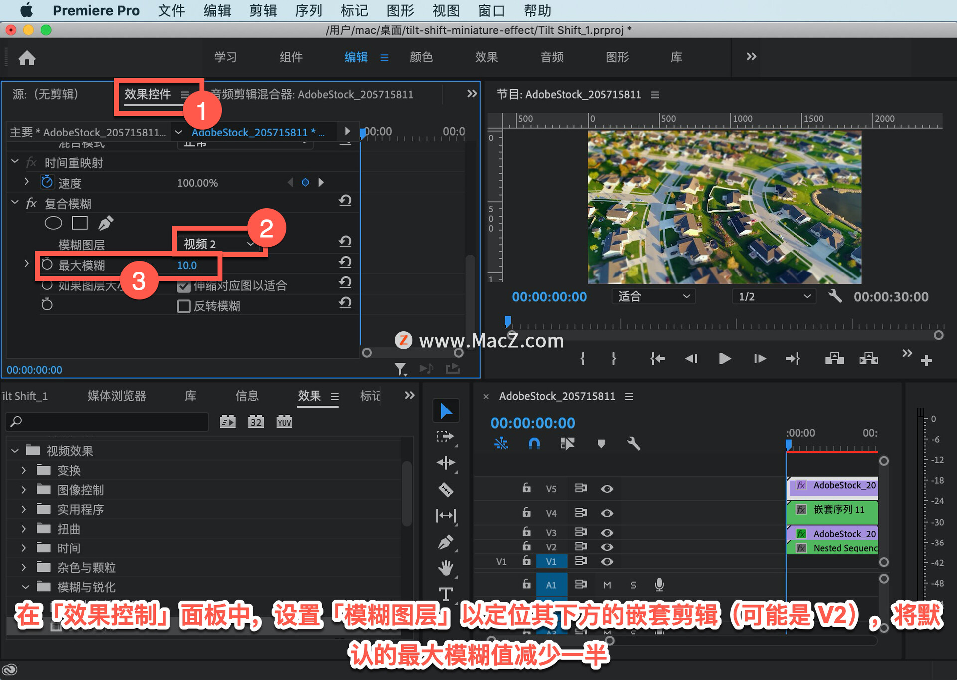The width and height of the screenshot is (957, 680).
Task: Open zoom level dropdown showing 适合
Action: tap(653, 296)
